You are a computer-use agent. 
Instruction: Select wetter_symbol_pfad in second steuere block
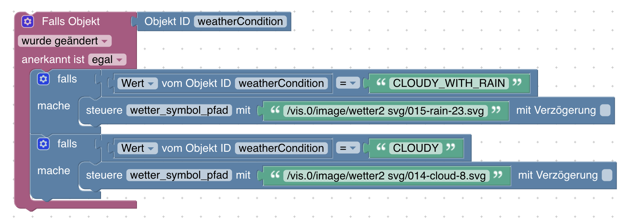pos(179,175)
